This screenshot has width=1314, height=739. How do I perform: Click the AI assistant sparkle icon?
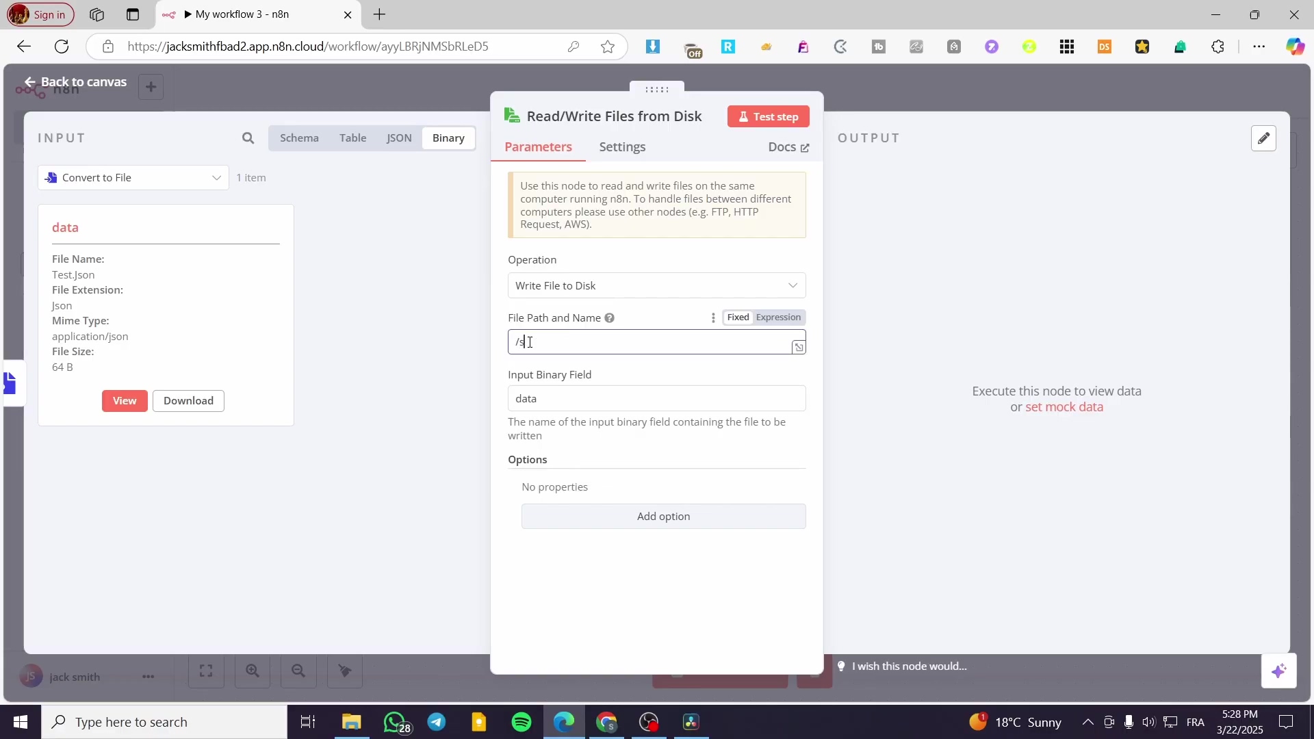[1278, 671]
